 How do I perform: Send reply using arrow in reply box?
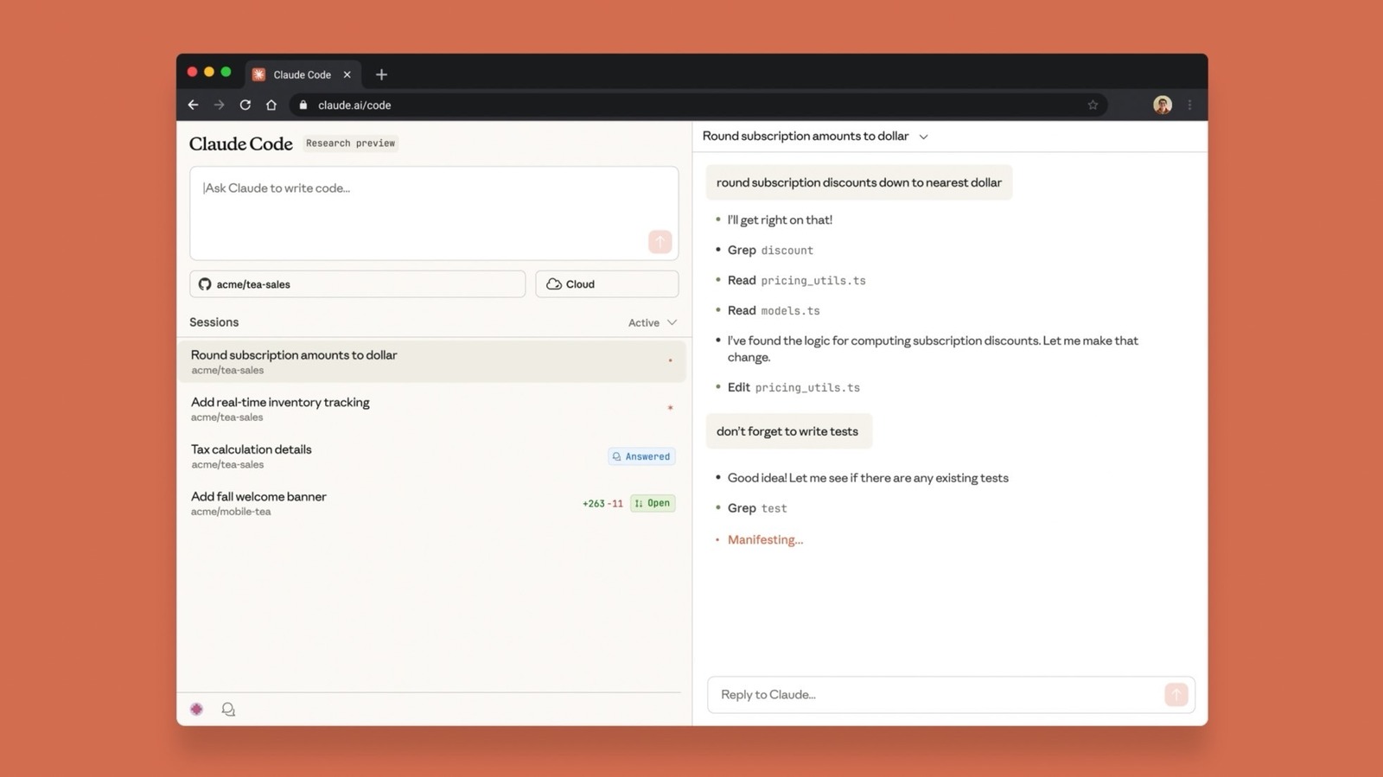click(1176, 694)
